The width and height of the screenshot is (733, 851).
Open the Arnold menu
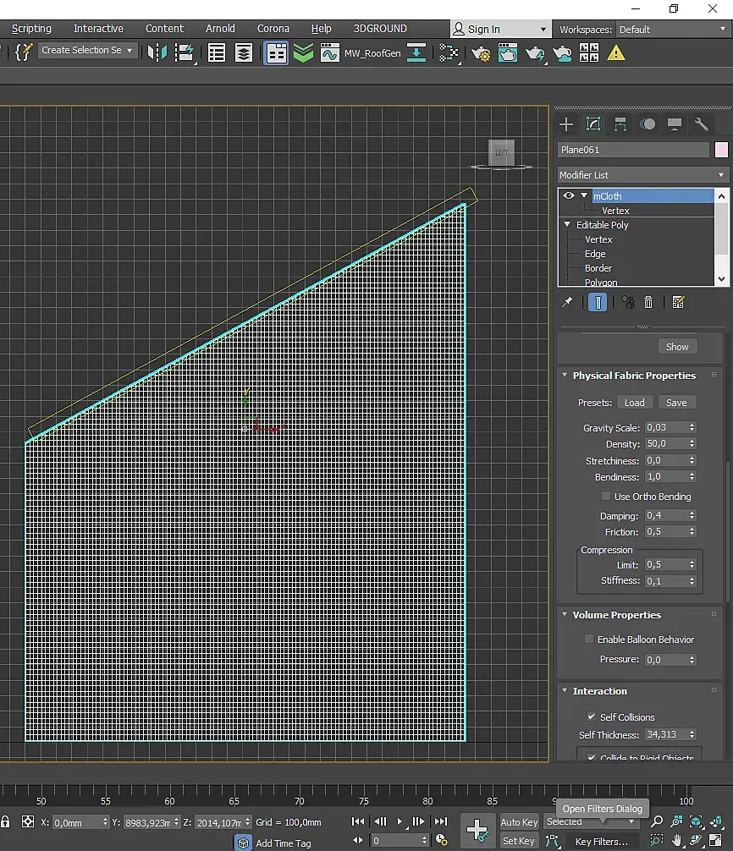(x=220, y=29)
